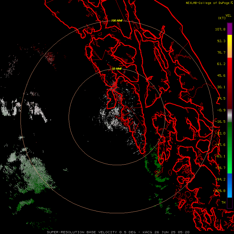
Task: Click the -16.5 velocity scale value
Action: (x=220, y=122)
